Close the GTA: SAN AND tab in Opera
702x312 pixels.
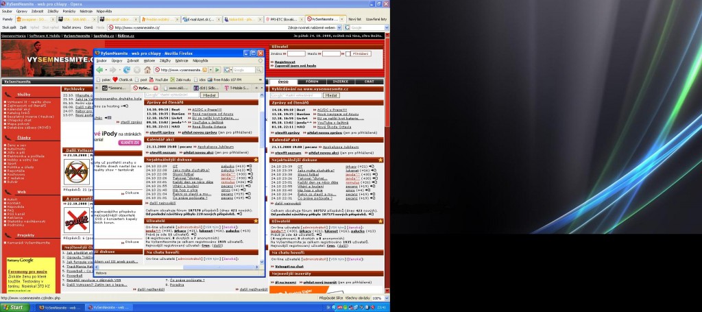95,19
